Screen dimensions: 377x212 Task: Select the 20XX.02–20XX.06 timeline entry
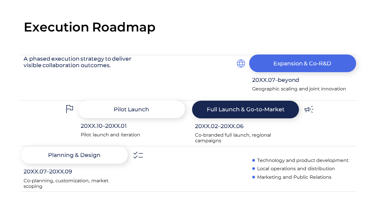pyautogui.click(x=219, y=126)
